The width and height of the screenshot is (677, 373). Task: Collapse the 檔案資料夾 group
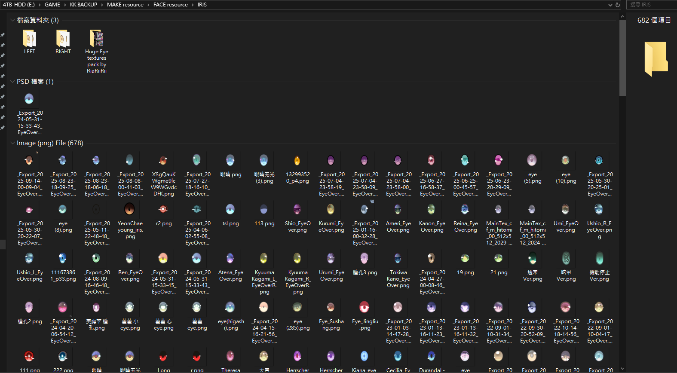coord(12,20)
